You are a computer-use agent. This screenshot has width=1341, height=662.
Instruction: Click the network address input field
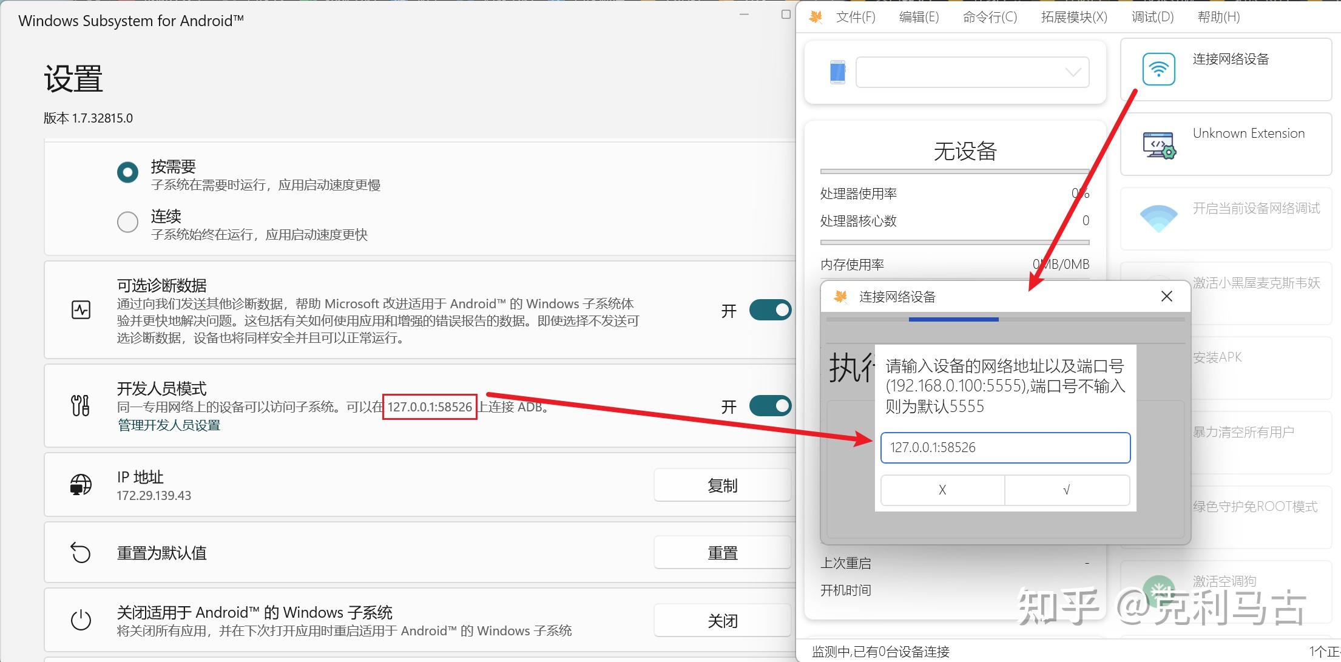point(1005,448)
